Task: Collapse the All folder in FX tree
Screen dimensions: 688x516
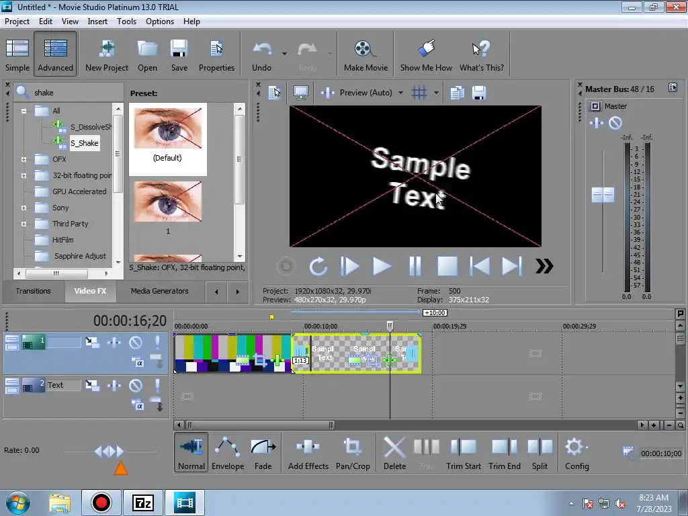Action: tap(24, 111)
